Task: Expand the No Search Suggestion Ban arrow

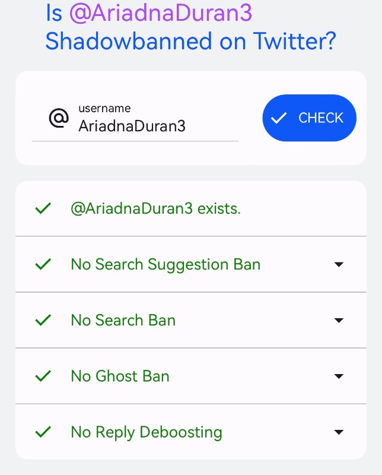Action: (x=339, y=264)
